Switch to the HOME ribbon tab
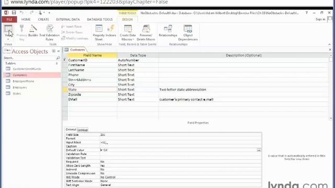Image resolution: width=335 pixels, height=188 pixels. click(26, 19)
